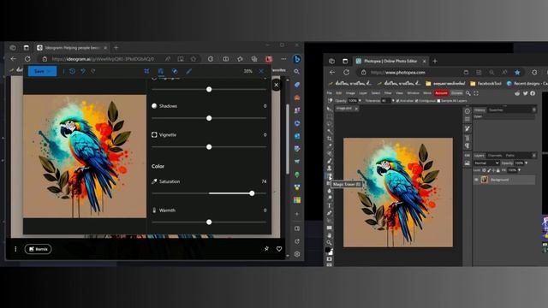This screenshot has height=308, width=548.
Task: Click Photopea search magnifier in menu bar
Action: 468,93
